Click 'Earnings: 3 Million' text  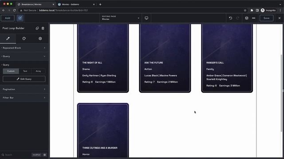(229, 86)
